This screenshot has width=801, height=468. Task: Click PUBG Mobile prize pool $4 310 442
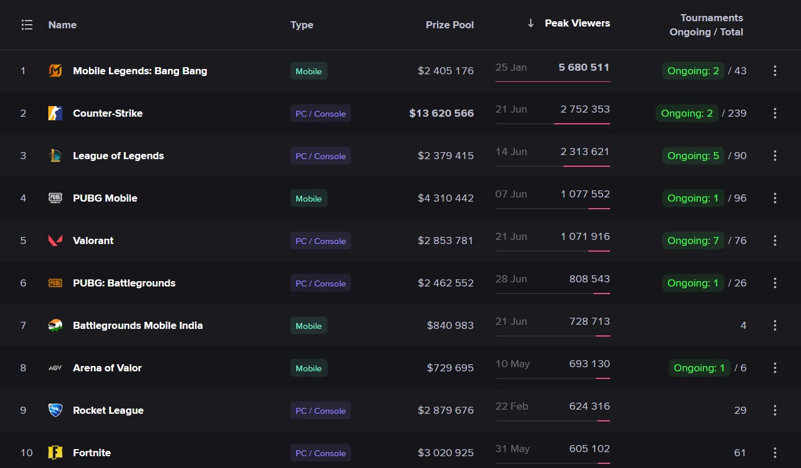446,198
